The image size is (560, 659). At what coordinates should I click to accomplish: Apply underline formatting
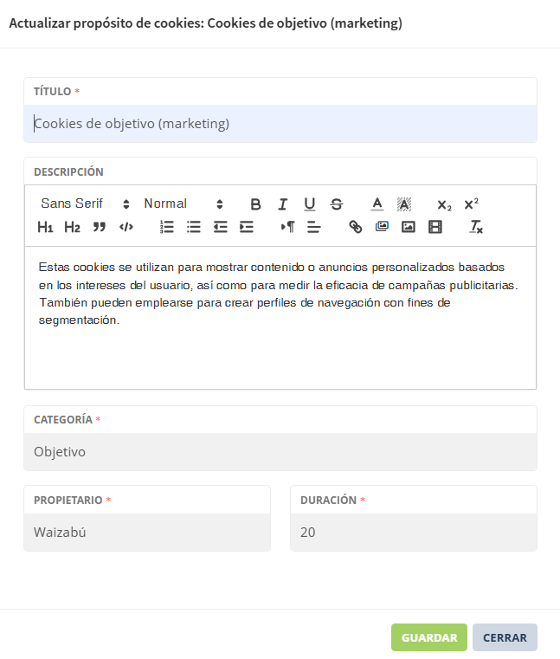pos(309,204)
